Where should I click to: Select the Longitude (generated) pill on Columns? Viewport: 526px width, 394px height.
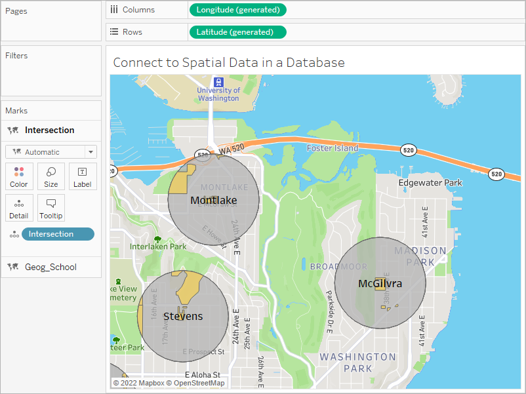click(x=238, y=10)
